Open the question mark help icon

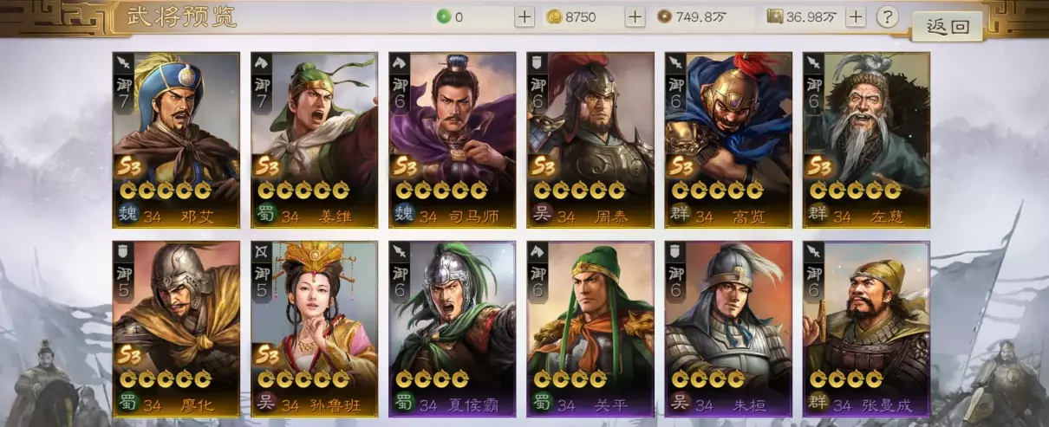point(886,16)
